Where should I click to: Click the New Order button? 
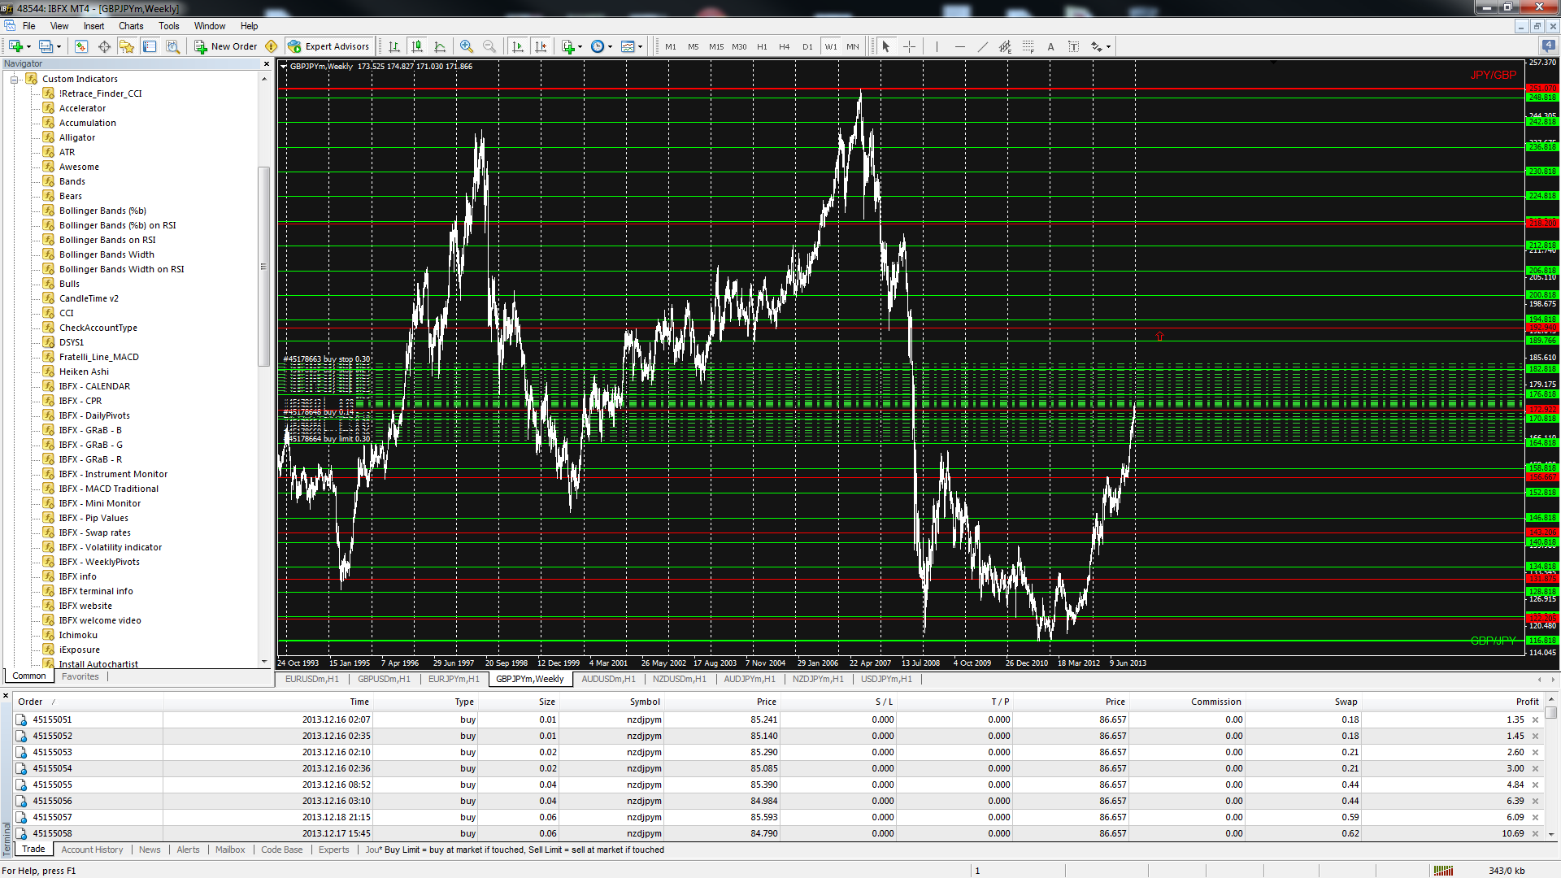pos(226,46)
